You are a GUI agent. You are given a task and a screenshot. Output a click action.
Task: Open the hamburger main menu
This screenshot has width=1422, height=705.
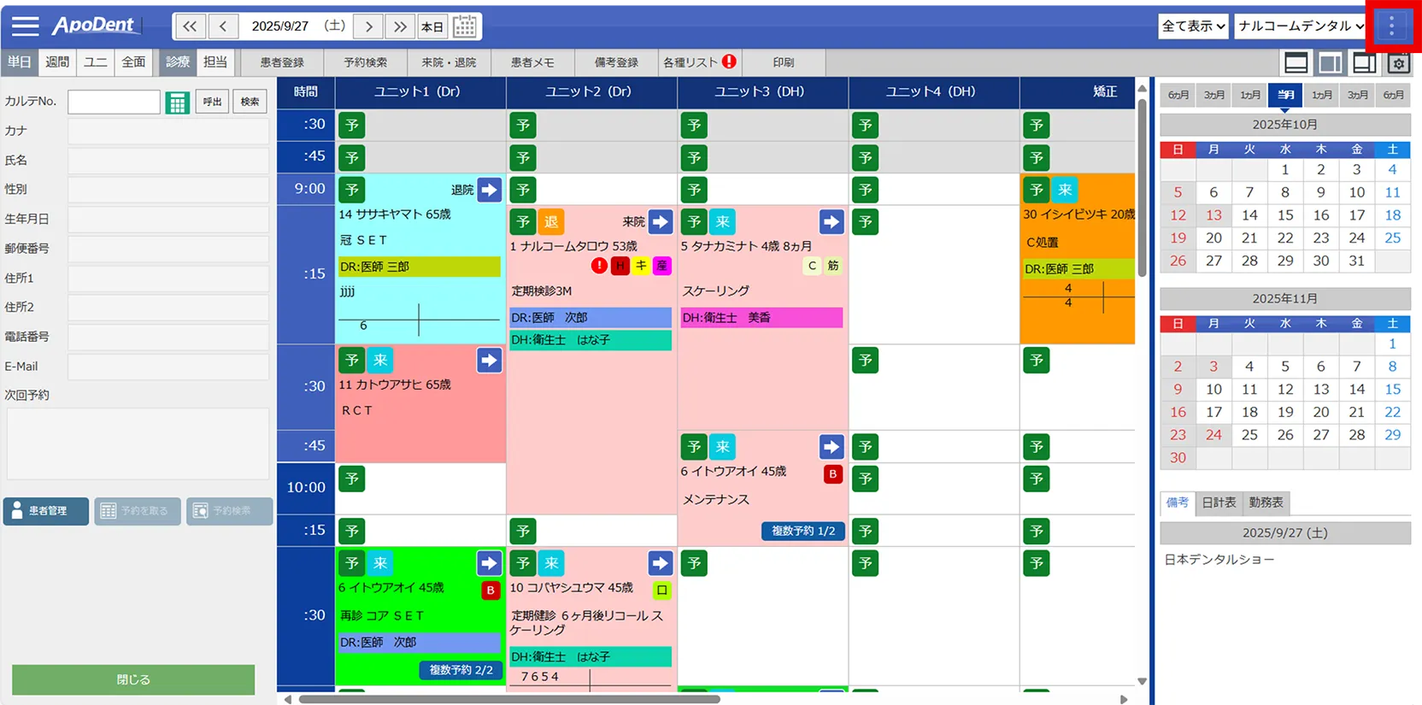point(25,26)
